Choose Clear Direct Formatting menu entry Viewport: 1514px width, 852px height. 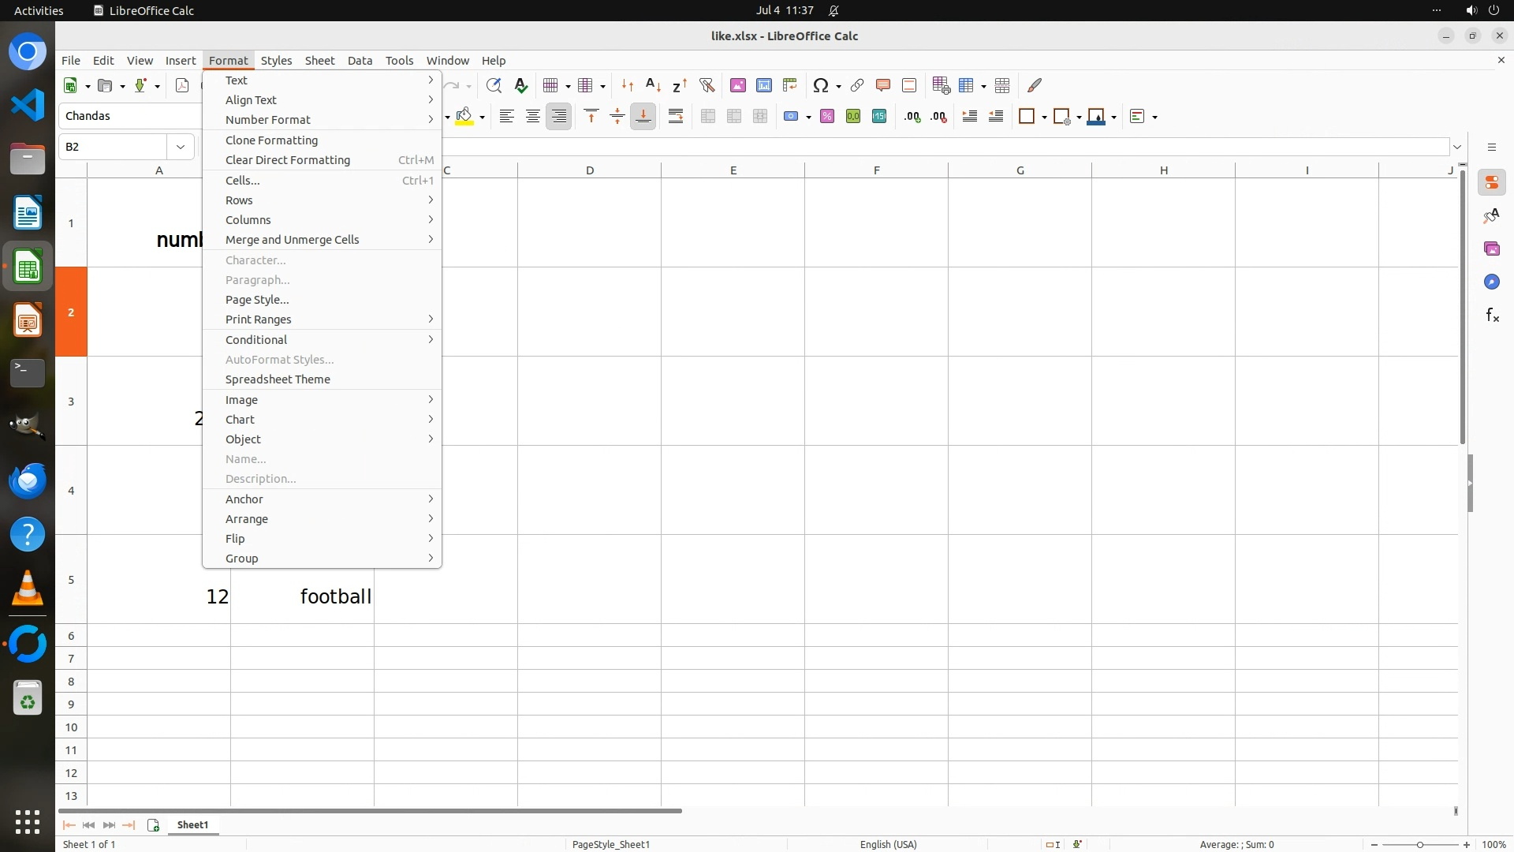point(288,160)
